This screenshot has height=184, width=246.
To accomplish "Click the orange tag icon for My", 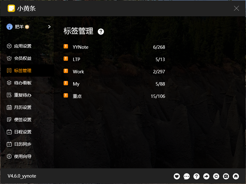I will (x=66, y=83).
